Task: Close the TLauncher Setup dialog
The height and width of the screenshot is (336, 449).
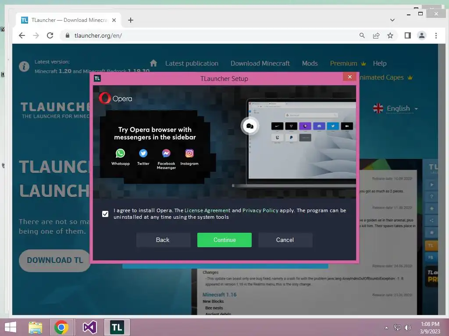Action: pos(349,77)
